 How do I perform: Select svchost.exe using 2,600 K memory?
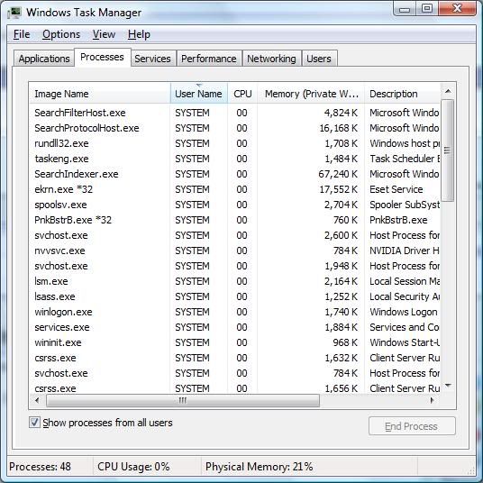(234, 236)
